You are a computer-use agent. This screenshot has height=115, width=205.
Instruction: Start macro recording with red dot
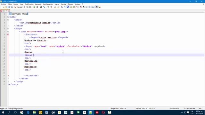pos(81,7)
